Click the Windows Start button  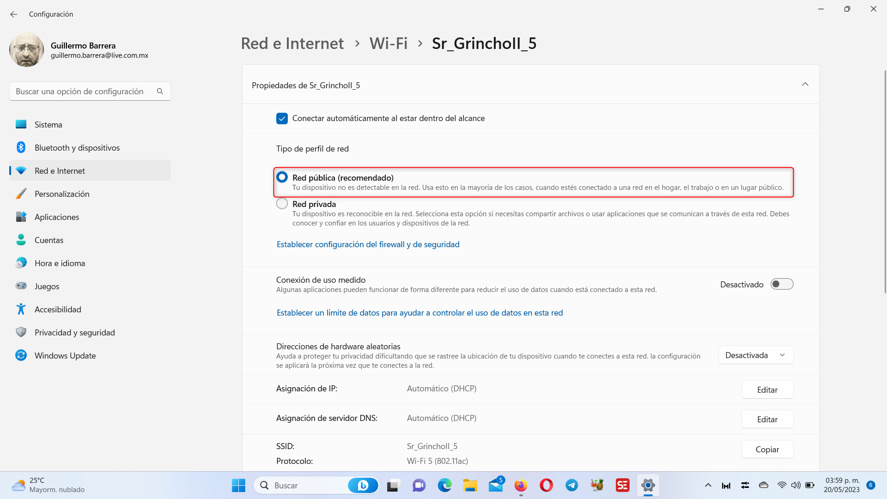coord(238,485)
